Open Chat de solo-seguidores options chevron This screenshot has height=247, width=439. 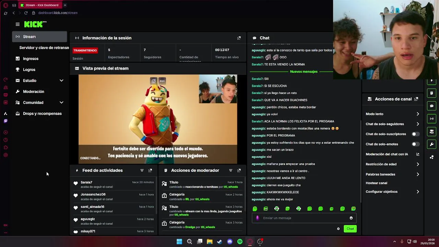tap(418, 124)
